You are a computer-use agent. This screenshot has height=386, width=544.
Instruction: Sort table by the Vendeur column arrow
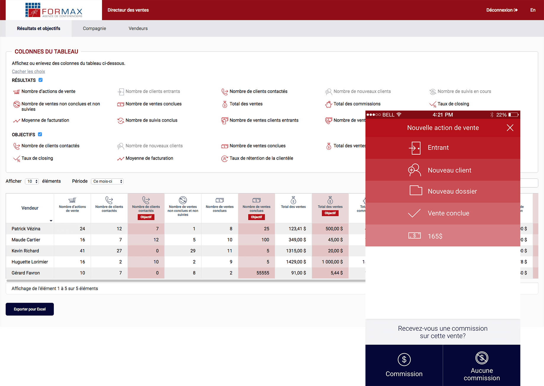tap(51, 221)
